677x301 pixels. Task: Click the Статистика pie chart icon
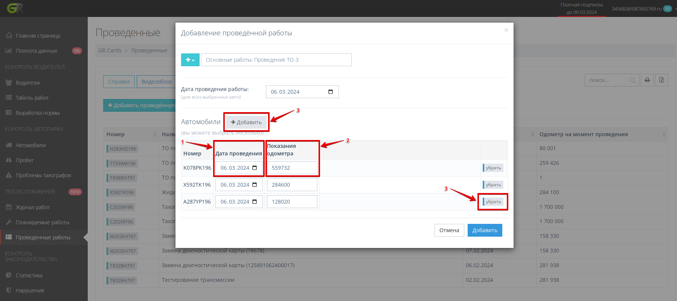[9, 275]
